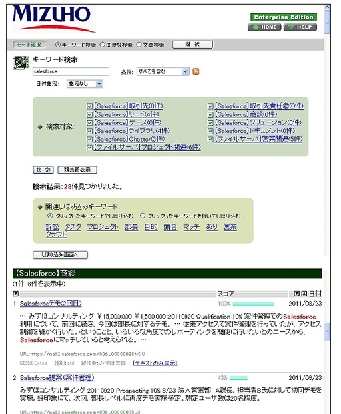Open [Salesforce]ライブラリ(4件) link

coord(132,131)
